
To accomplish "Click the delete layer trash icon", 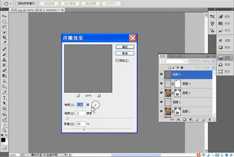I will 209,120.
